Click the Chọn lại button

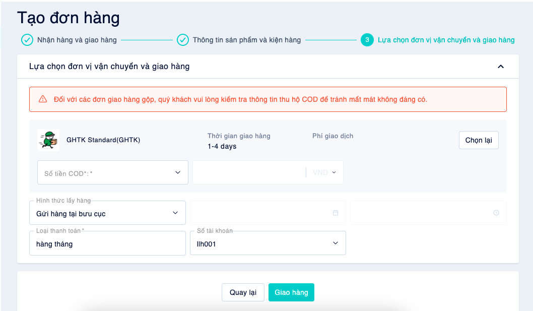[479, 140]
